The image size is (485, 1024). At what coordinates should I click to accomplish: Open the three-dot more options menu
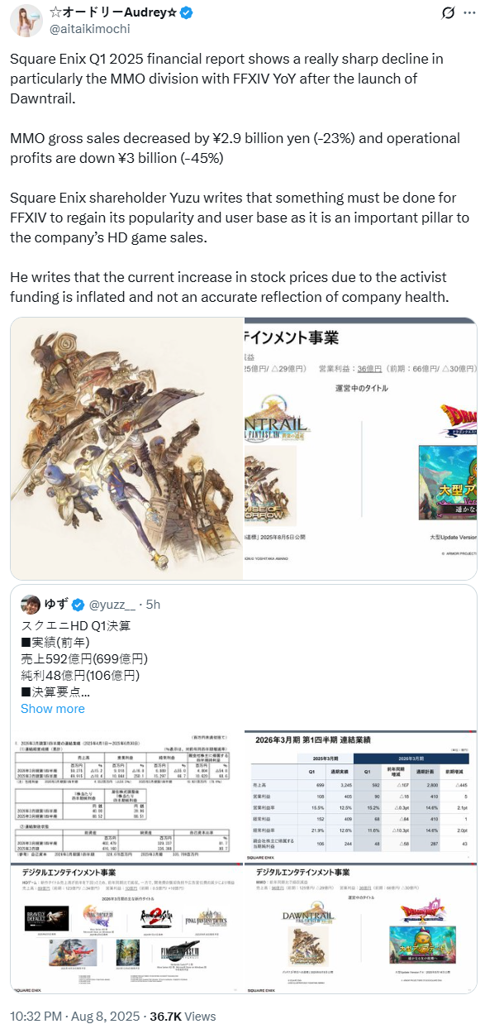[x=470, y=14]
